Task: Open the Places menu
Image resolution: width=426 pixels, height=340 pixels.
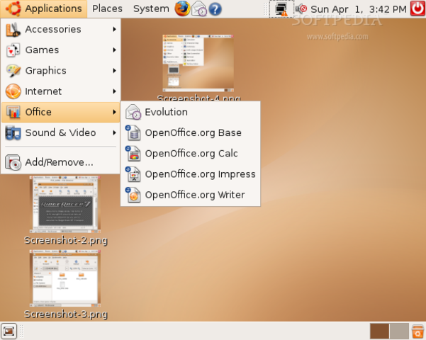Action: pyautogui.click(x=107, y=8)
